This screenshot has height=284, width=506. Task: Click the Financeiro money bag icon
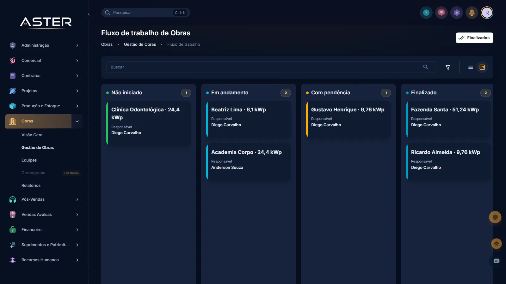[x=13, y=230]
